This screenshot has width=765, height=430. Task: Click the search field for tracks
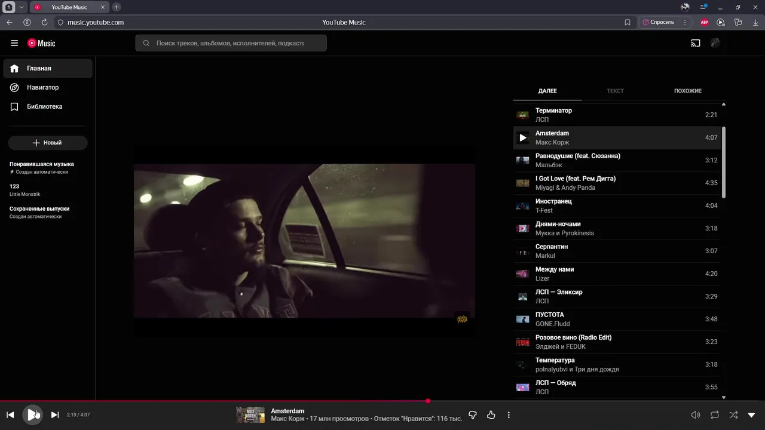coord(231,43)
